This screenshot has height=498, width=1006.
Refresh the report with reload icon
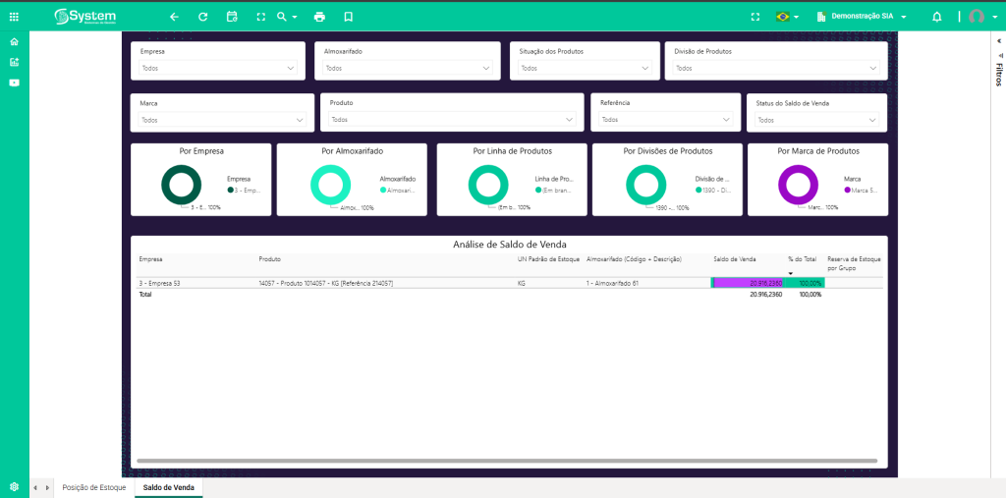pyautogui.click(x=202, y=17)
